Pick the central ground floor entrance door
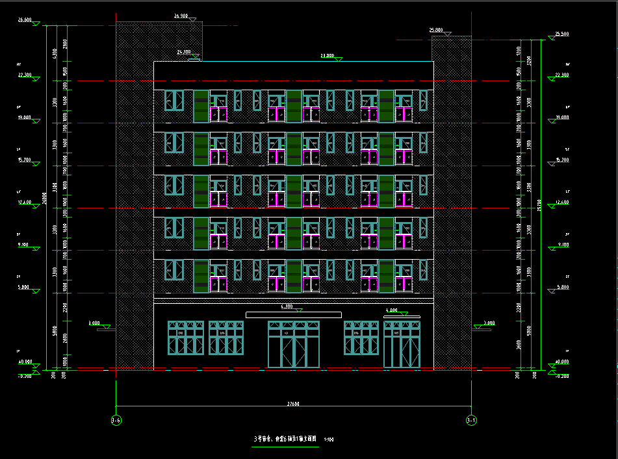The width and height of the screenshot is (618, 459). (294, 345)
